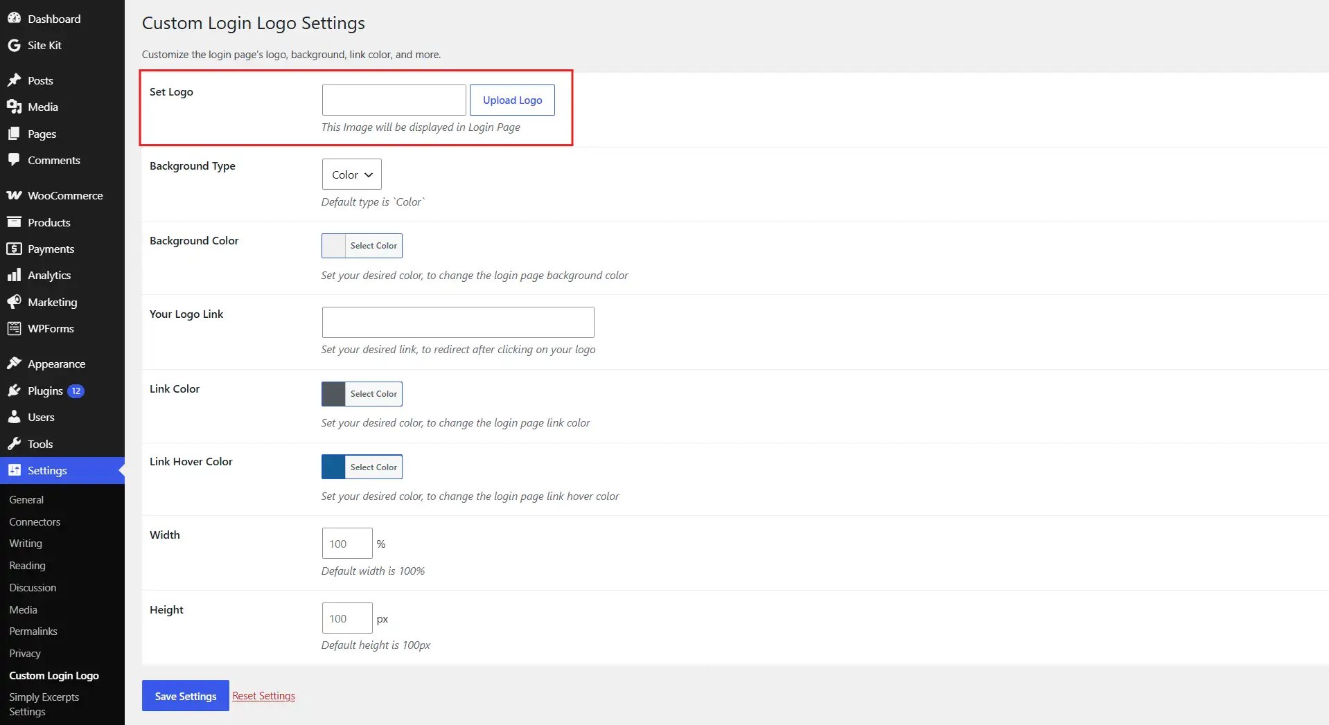Open Writing settings submenu
The width and height of the screenshot is (1329, 725).
coord(26,544)
